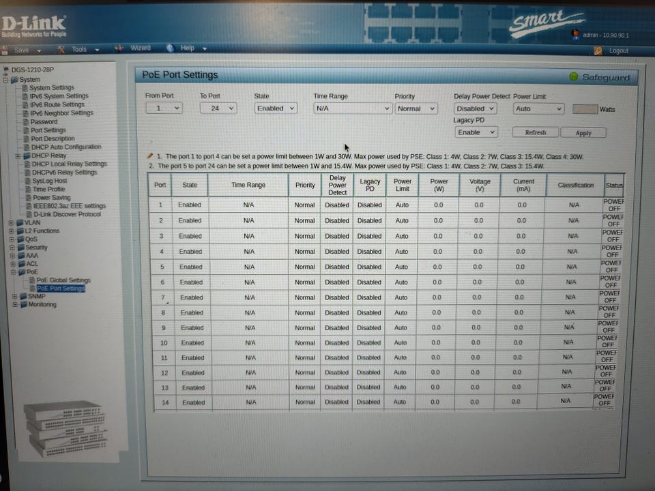Collapse the PoE tree node
This screenshot has width=655, height=491.
(x=14, y=272)
